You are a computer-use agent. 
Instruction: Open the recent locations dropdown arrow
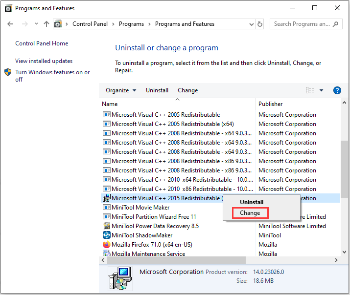tap(36, 23)
